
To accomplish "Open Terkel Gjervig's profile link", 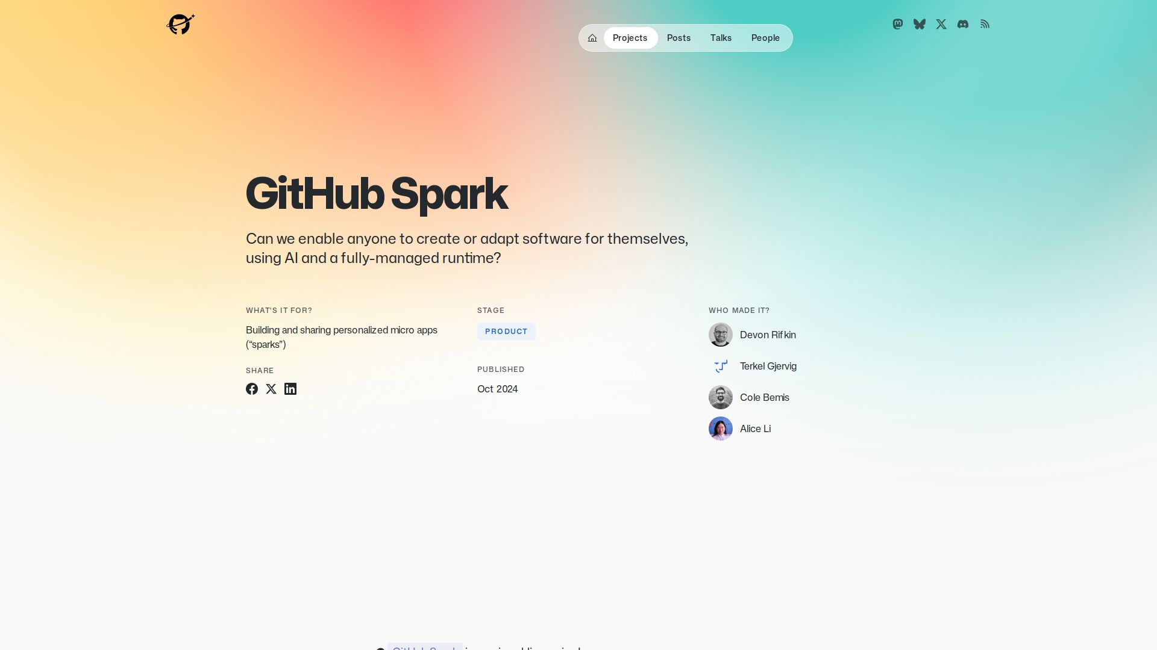I will pos(768,366).
